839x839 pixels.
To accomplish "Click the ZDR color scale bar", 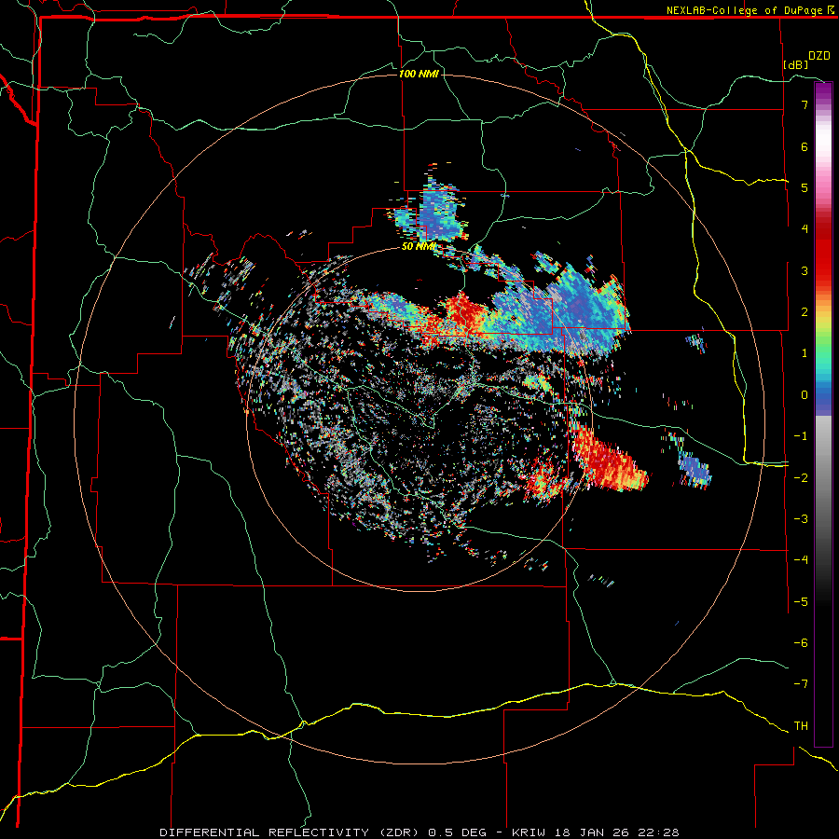I will pyautogui.click(x=823, y=414).
